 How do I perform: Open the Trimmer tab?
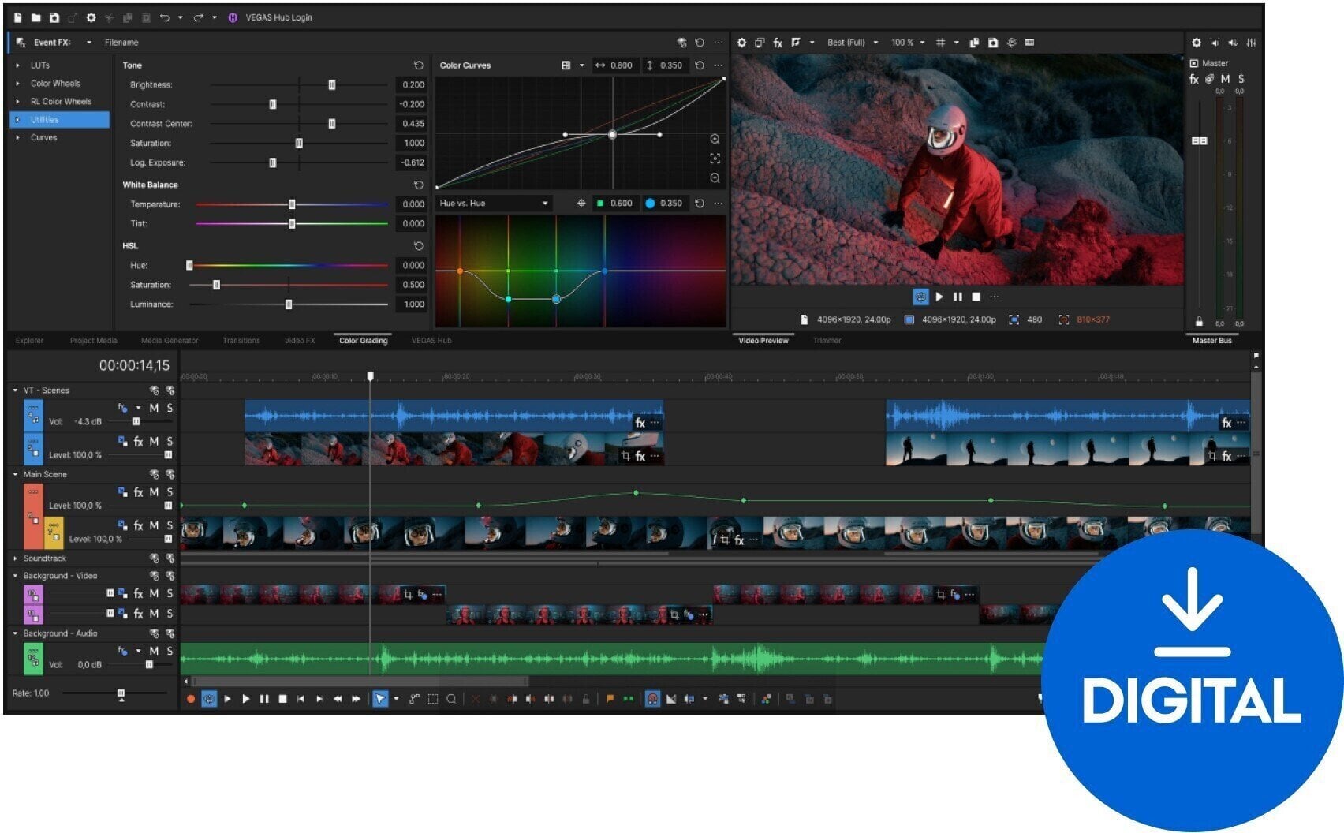click(x=826, y=340)
